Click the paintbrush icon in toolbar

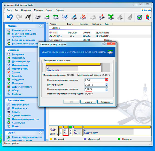129,17
